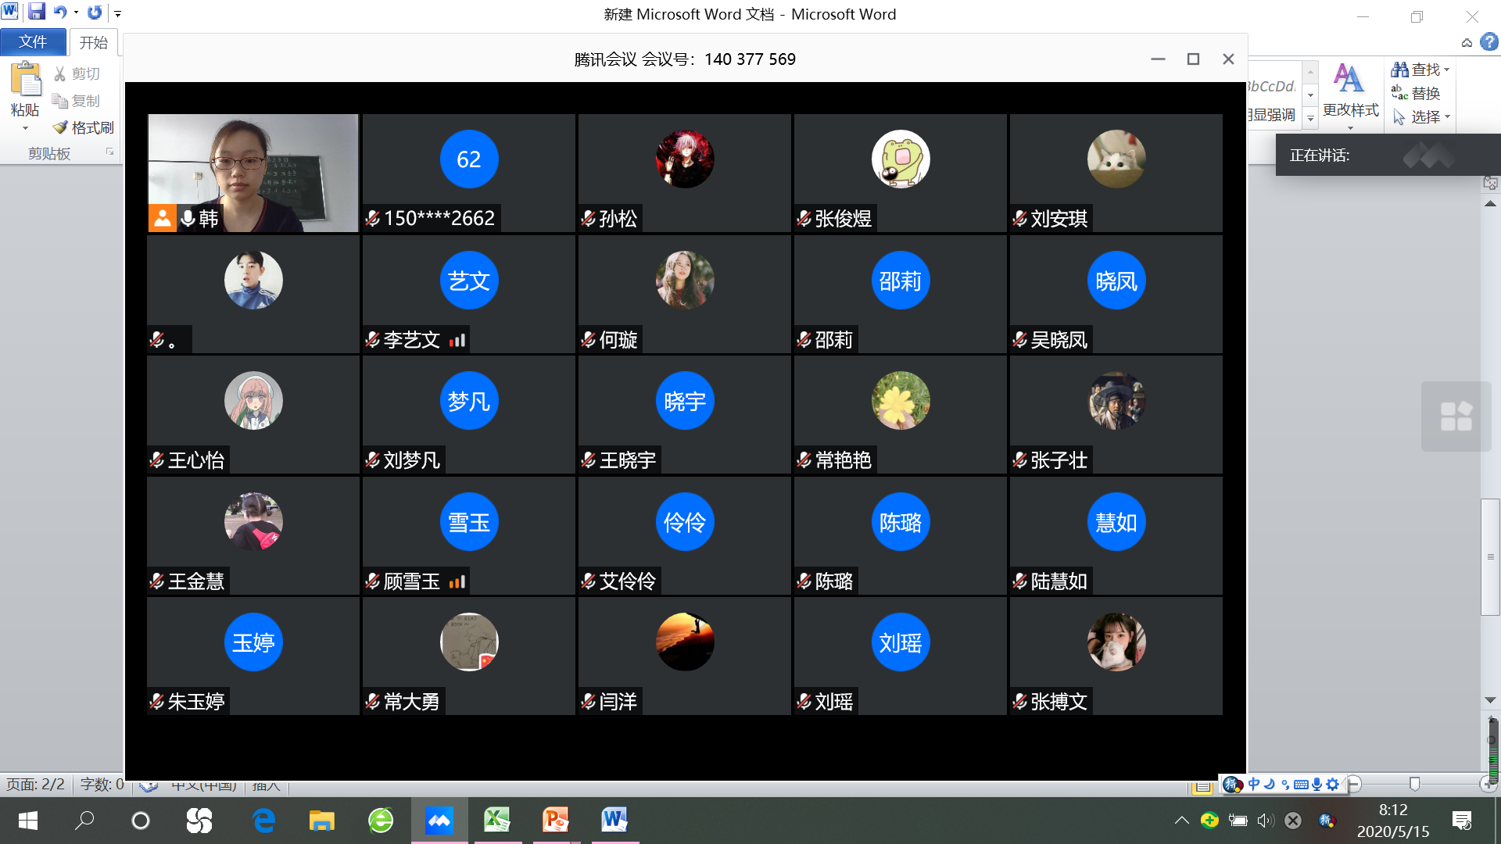This screenshot has width=1501, height=844.
Task: Open the Word Help question mark icon
Action: click(1489, 42)
